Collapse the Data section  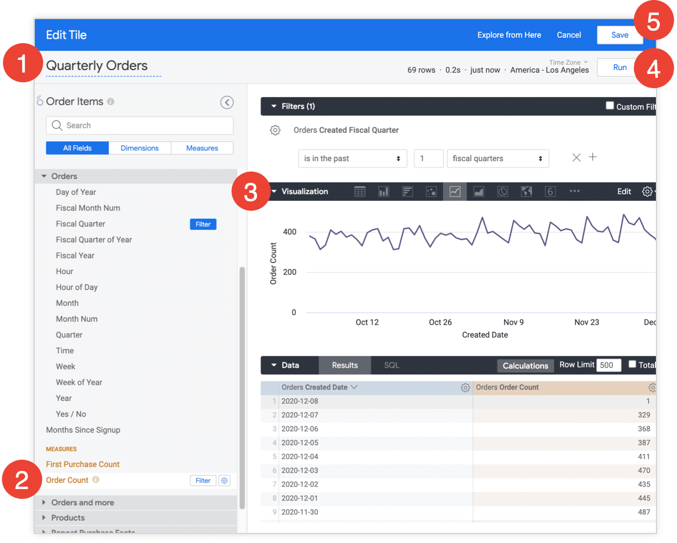click(274, 365)
